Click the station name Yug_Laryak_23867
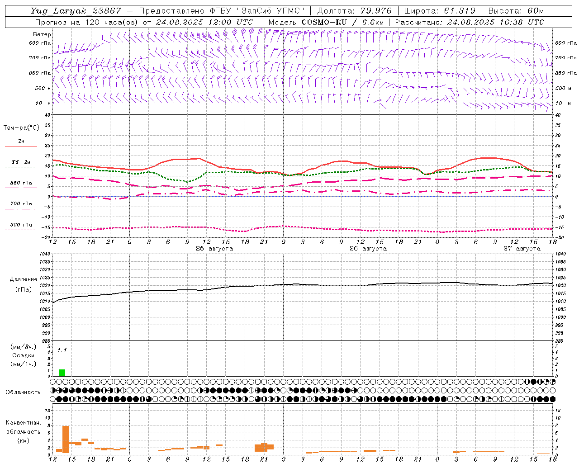This screenshot has height=463, width=579. coord(76,11)
